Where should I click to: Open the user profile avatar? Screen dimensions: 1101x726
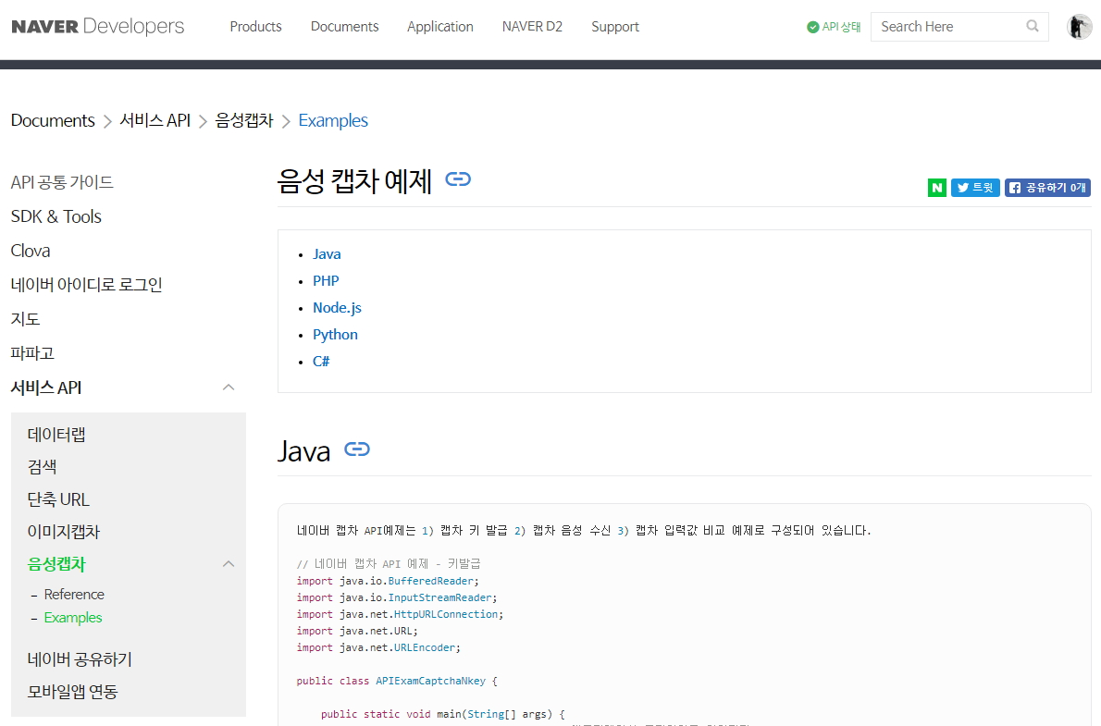[x=1079, y=27]
